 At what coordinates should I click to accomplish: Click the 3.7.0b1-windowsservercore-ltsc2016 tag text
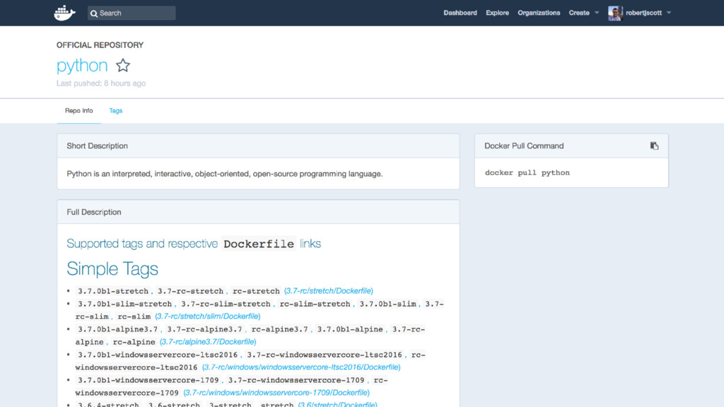158,355
